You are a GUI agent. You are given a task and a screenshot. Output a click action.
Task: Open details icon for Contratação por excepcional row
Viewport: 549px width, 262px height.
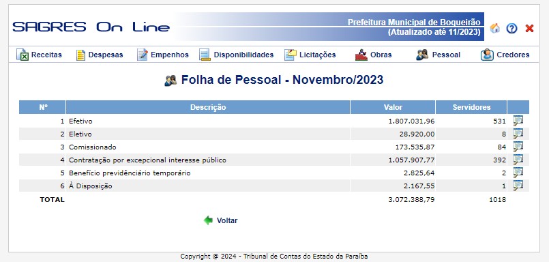click(518, 160)
